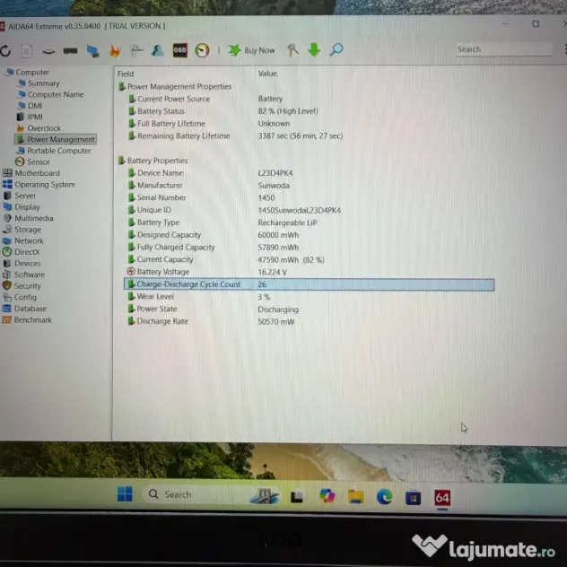Open the memory module benchmark icon
567x567 pixels.
click(71, 50)
